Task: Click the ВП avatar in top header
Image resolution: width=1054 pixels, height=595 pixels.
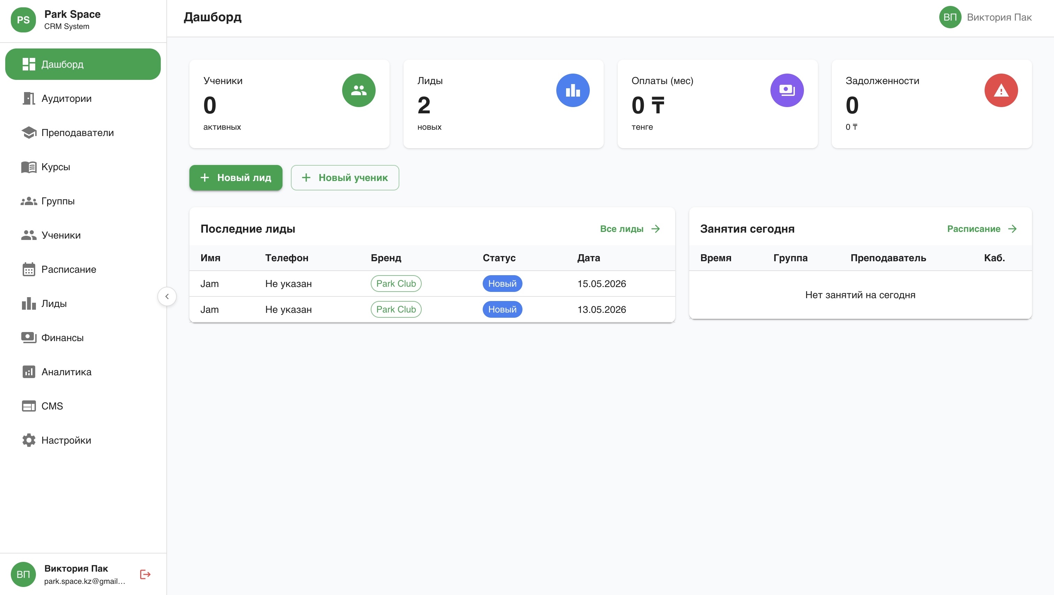Action: tap(950, 17)
